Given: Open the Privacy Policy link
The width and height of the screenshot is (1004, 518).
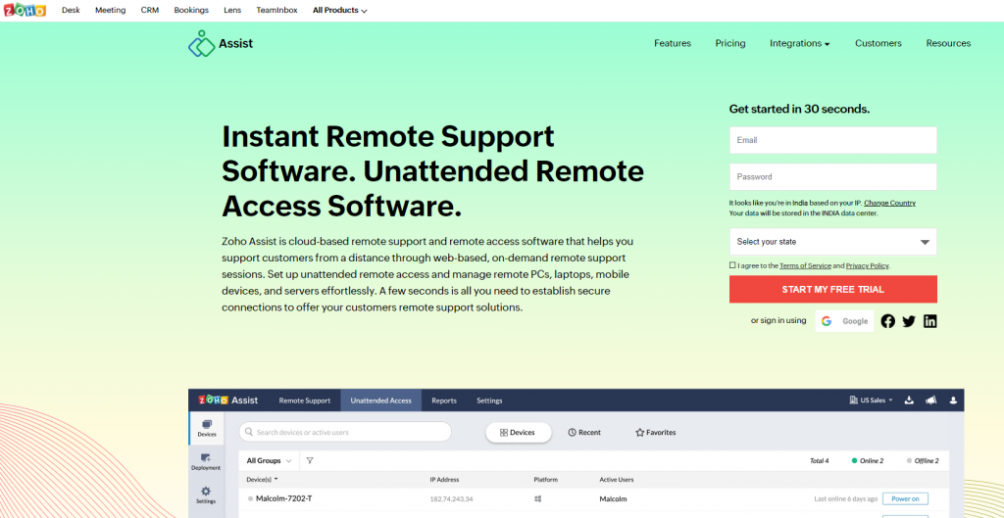Looking at the screenshot, I should pyautogui.click(x=867, y=265).
